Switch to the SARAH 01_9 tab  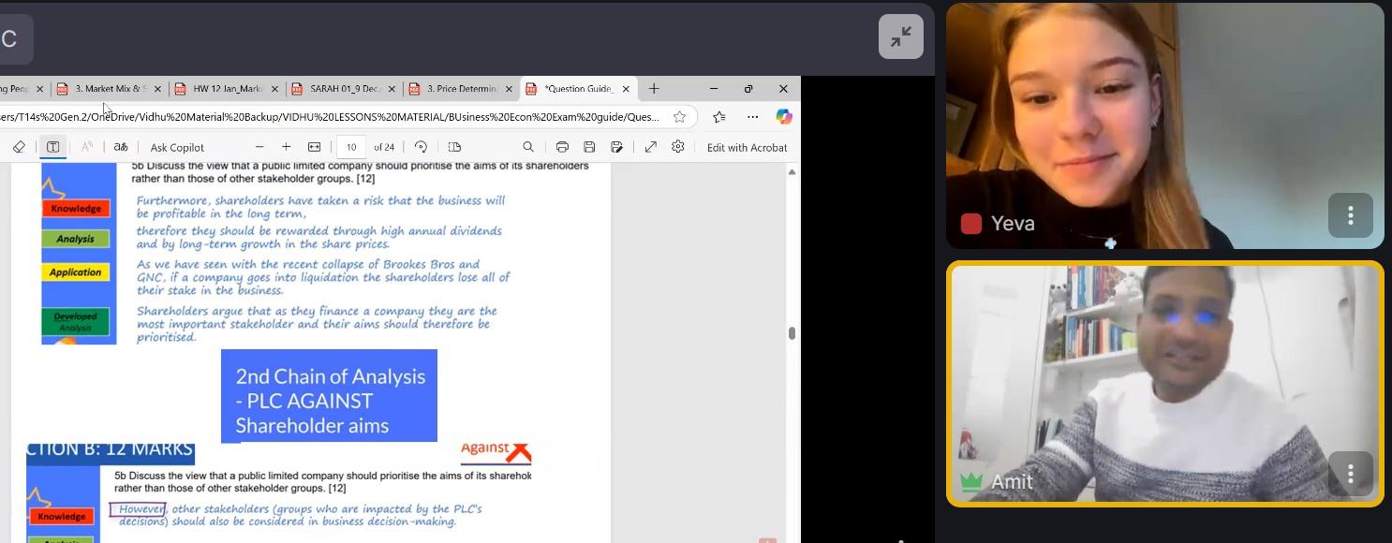pos(345,89)
